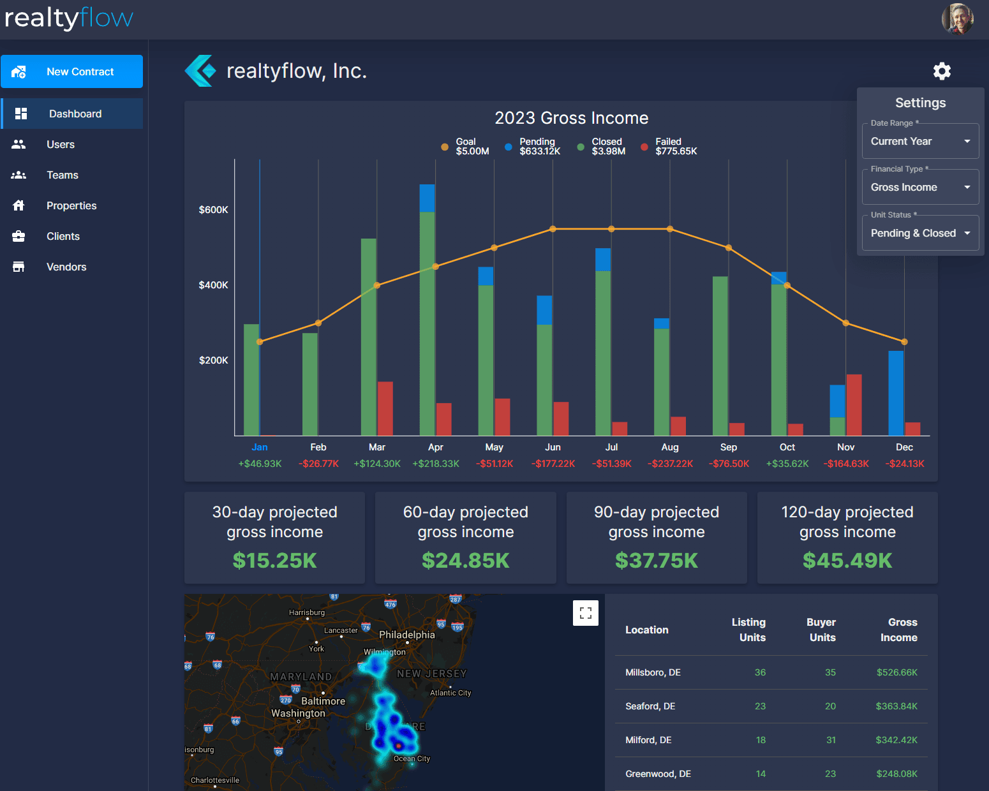Open the Teams menu item
The height and width of the screenshot is (791, 989).
click(71, 175)
